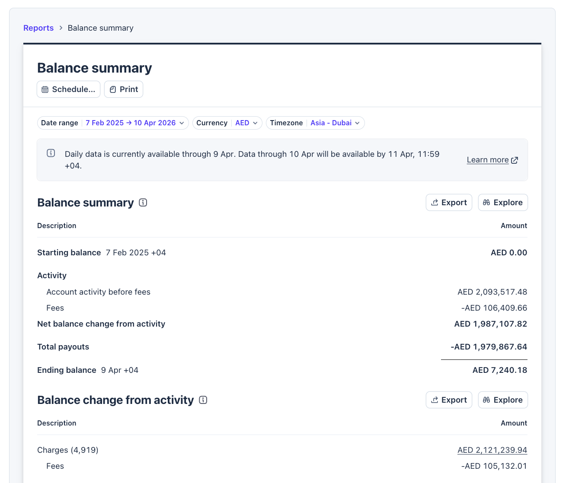The width and height of the screenshot is (569, 483).
Task: Click the info icon beside Balance summary heading
Action: point(143,203)
